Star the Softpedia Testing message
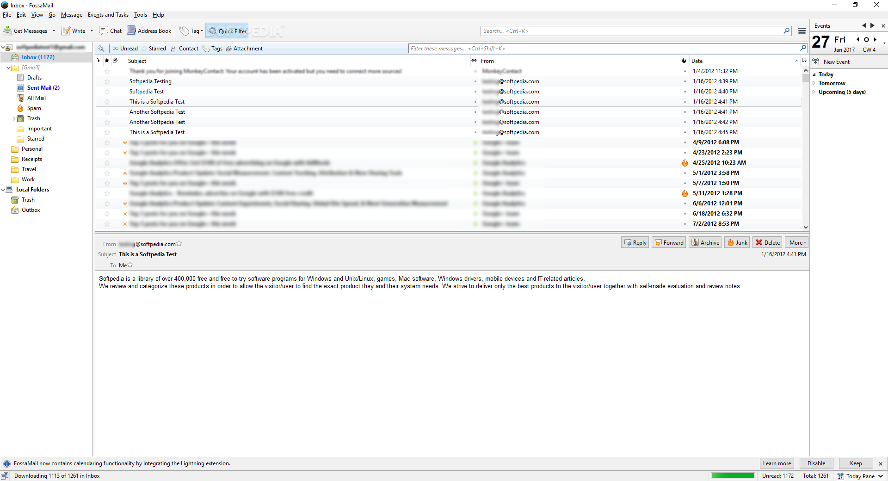 pos(107,81)
